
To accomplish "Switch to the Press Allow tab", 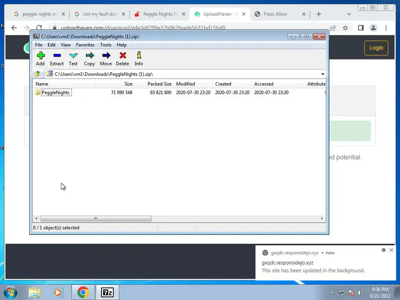I will coord(279,14).
